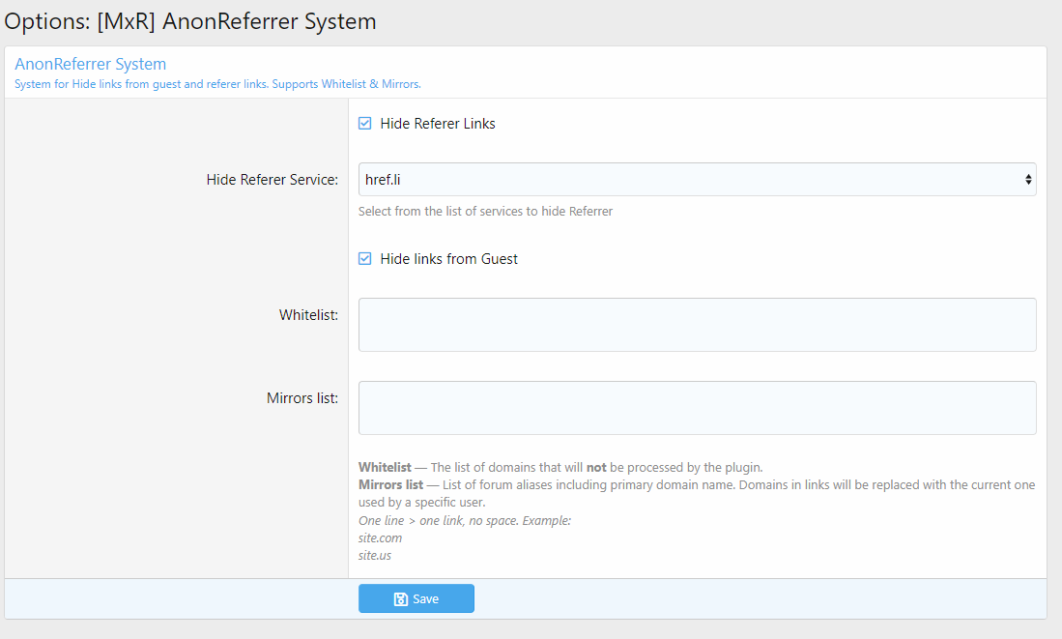Screen dimensions: 1062x639
Task: Click the Hide Referer Links label text
Action: pyautogui.click(x=437, y=123)
